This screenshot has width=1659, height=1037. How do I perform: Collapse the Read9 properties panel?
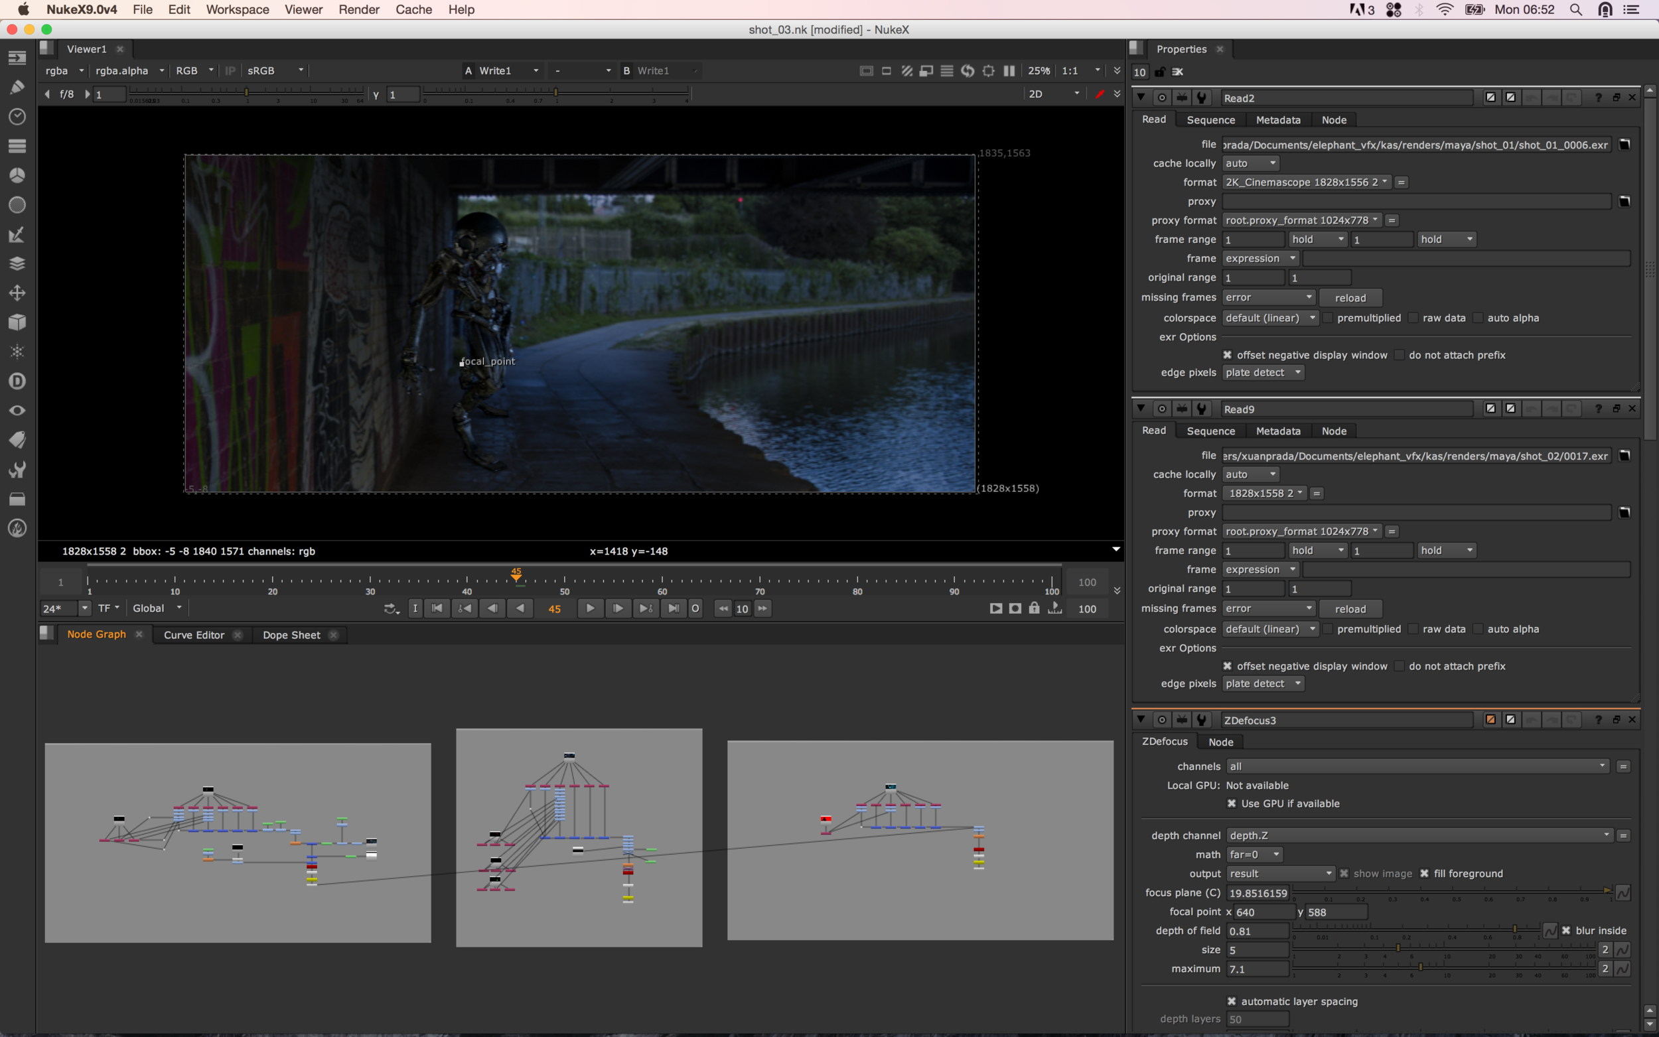pyautogui.click(x=1141, y=409)
